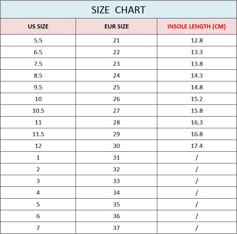Click insole length 13.8 value
The image size is (237, 234).
pyautogui.click(x=196, y=64)
